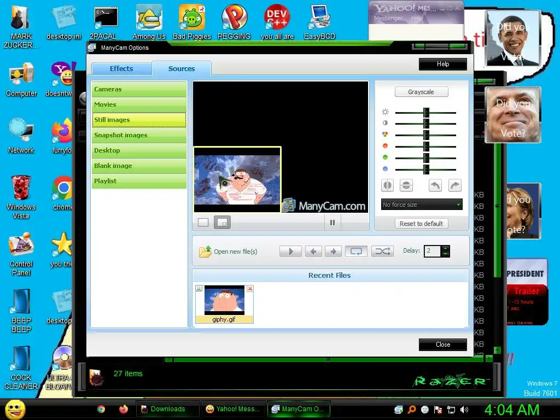Open the PEGGING desktop icon
The height and width of the screenshot is (420, 560).
point(234,23)
